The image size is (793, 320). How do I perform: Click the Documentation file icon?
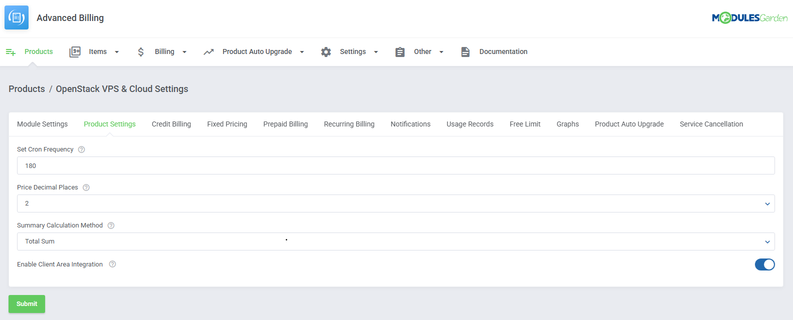point(466,52)
